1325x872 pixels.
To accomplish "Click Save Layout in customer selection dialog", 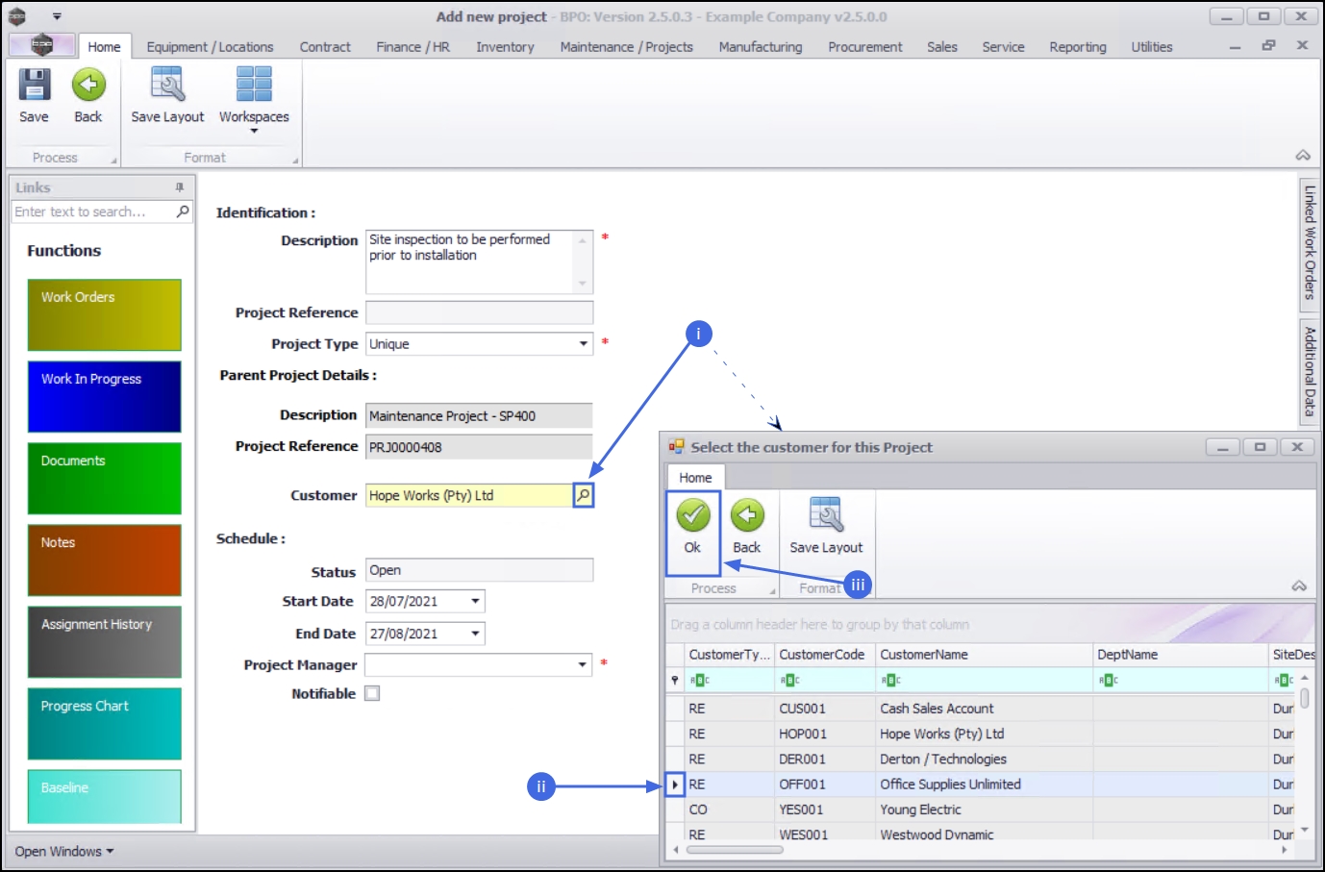I will (826, 527).
